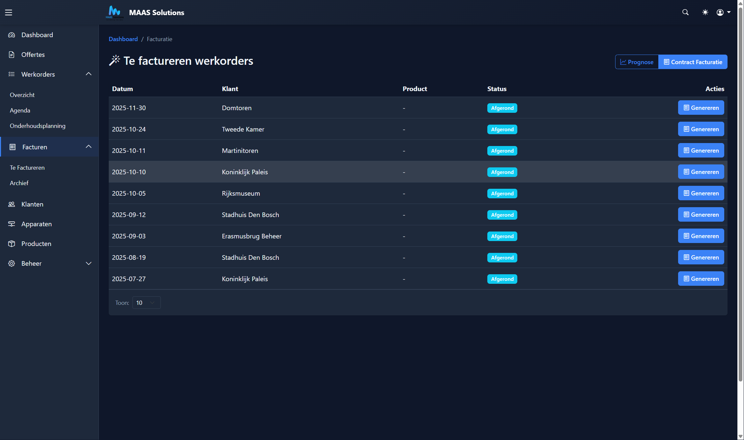The image size is (744, 440).
Task: Click the Contract Facturatie button
Action: [x=693, y=62]
